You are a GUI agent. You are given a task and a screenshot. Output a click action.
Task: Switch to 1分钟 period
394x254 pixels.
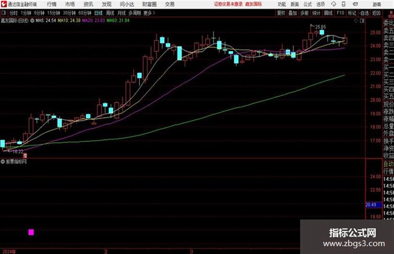point(26,13)
